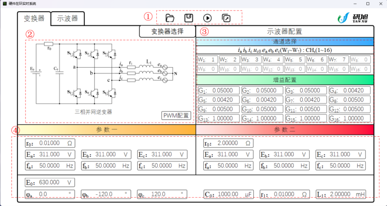Click the YAN XU logo
This screenshot has height=206, width=387.
(x=353, y=18)
